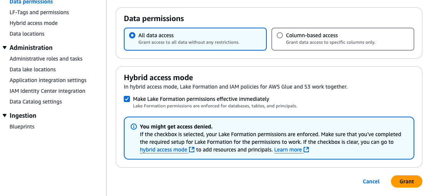
Task: Open LF-Tags and permissions page
Action: point(39,13)
